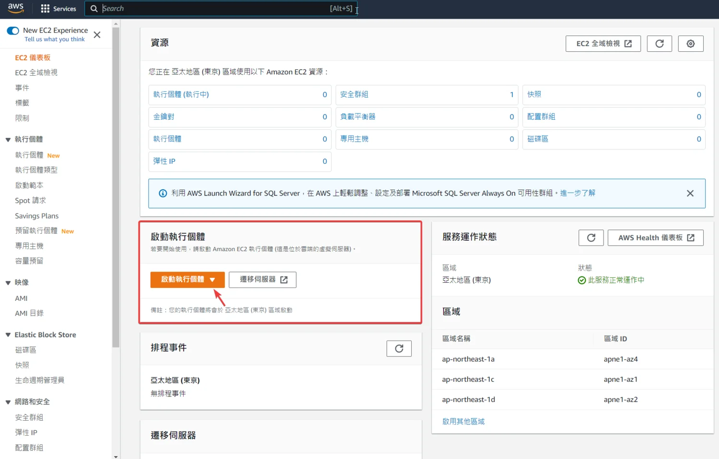Viewport: 719px width, 459px height.
Task: Open 生命週期管理員 in the sidebar
Action: [x=40, y=380]
